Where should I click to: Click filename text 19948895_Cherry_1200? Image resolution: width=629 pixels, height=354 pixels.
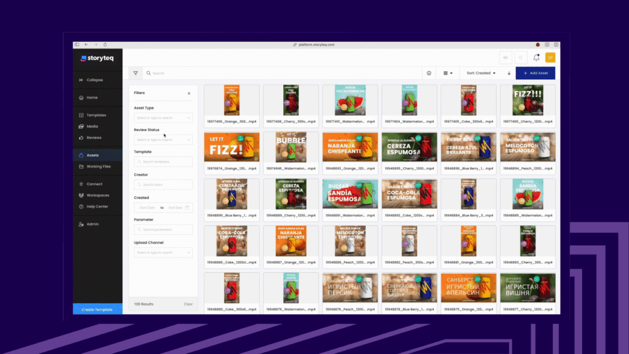pyautogui.click(x=409, y=168)
